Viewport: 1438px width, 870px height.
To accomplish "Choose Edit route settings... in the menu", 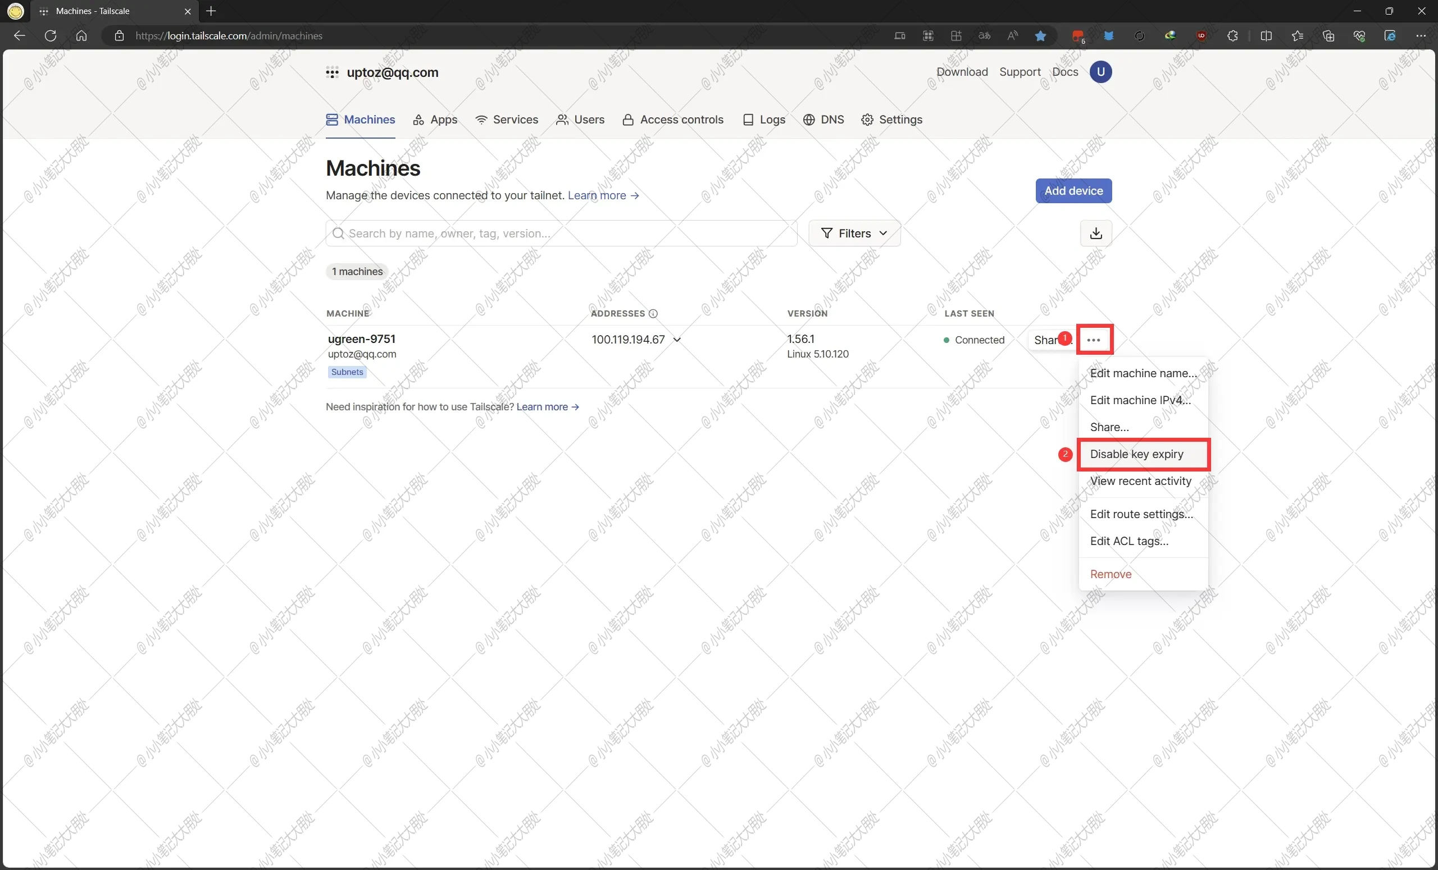I will point(1143,514).
